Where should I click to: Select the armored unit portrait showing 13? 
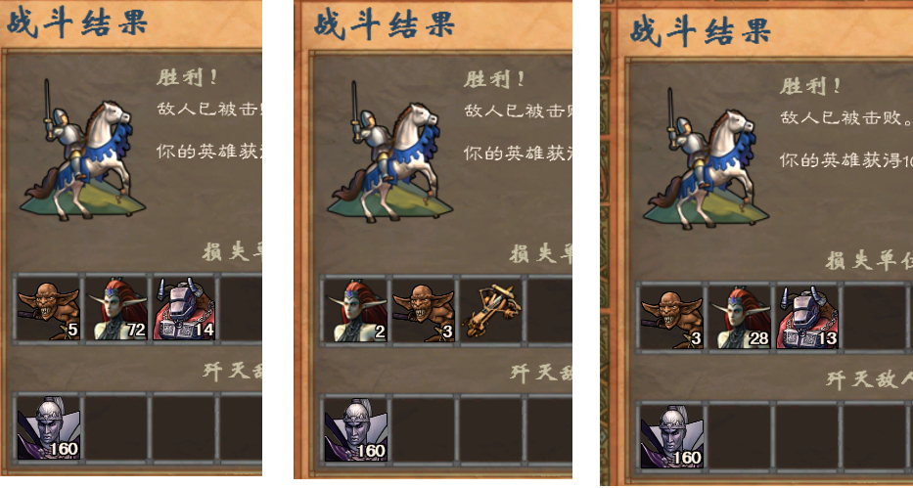[808, 318]
